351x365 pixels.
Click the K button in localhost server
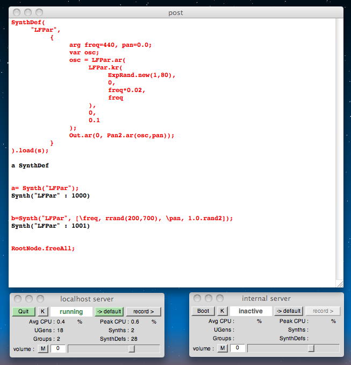point(43,312)
